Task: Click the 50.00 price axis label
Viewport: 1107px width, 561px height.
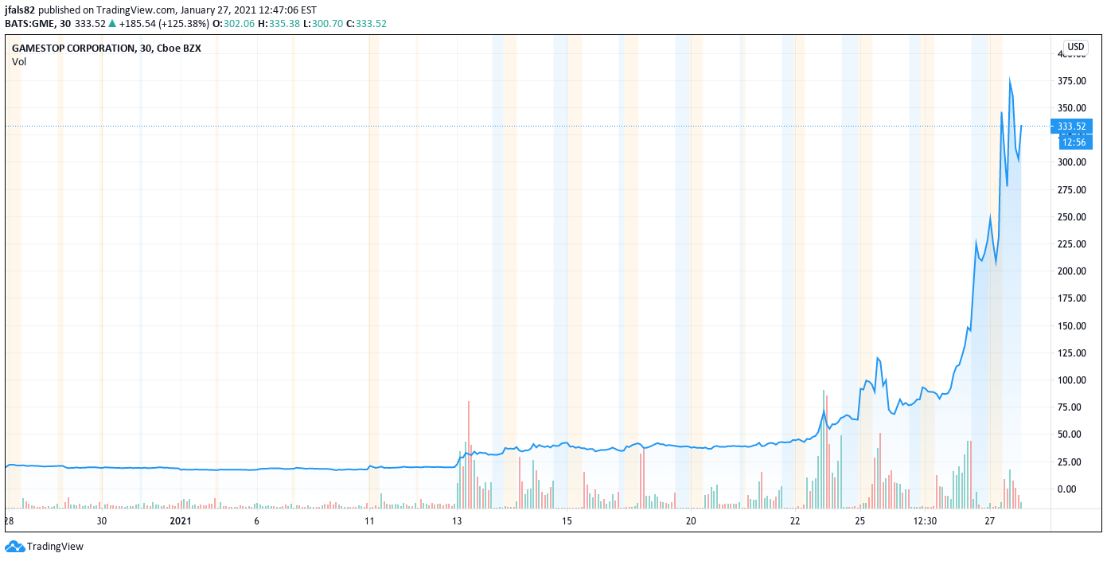Action: (x=1069, y=434)
